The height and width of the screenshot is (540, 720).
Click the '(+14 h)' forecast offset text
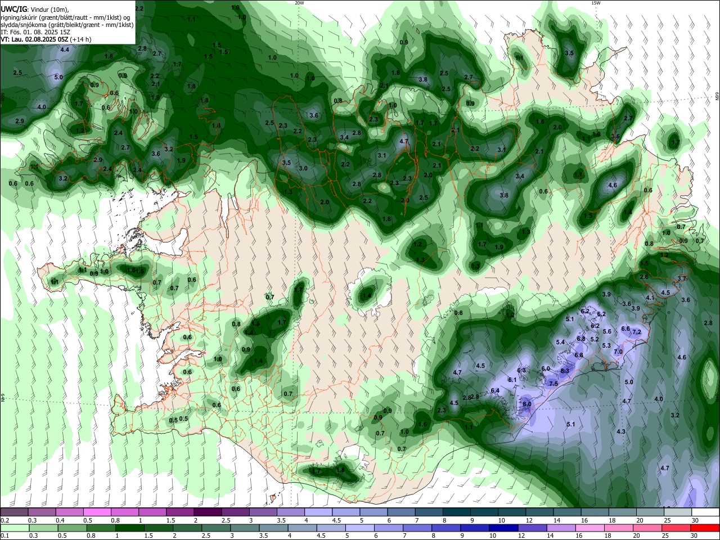pos(81,39)
